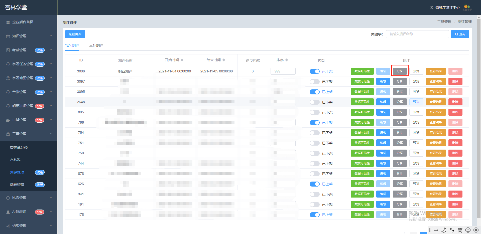Click the 组织管理 share icon
The height and width of the screenshot is (234, 481).
[8, 226]
